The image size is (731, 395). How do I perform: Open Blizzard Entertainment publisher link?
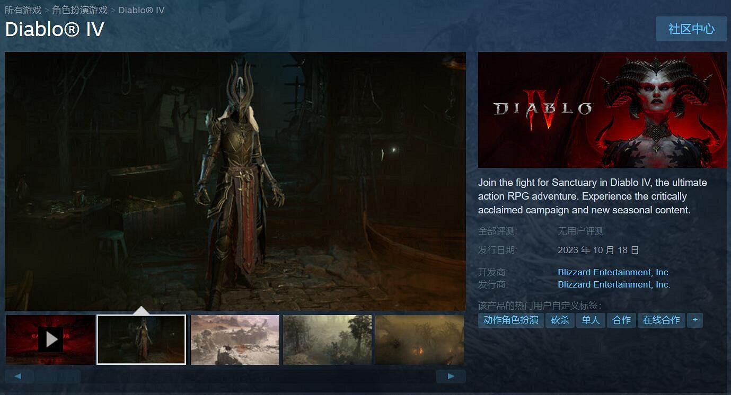point(614,284)
